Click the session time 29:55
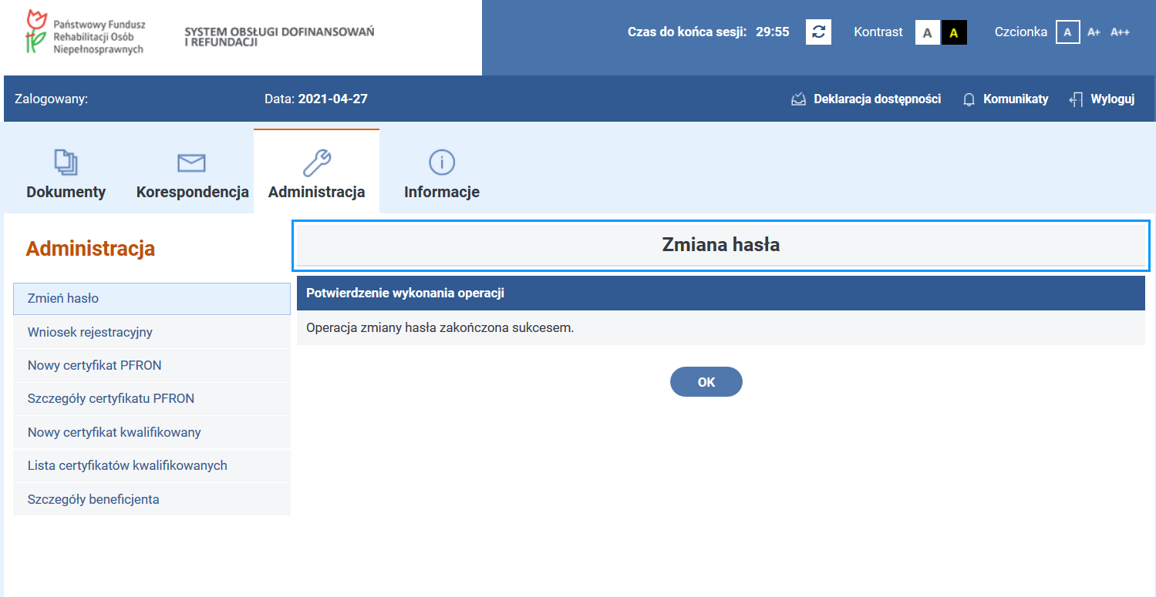1156x597 pixels. 773,32
